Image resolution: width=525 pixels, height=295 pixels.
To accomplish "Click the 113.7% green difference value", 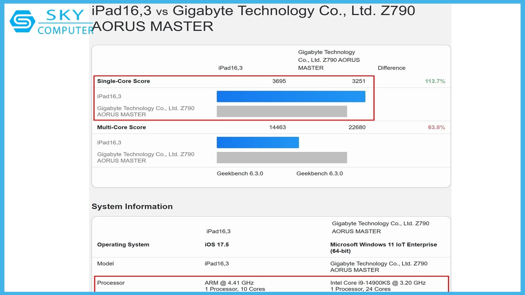I will click(x=435, y=81).
